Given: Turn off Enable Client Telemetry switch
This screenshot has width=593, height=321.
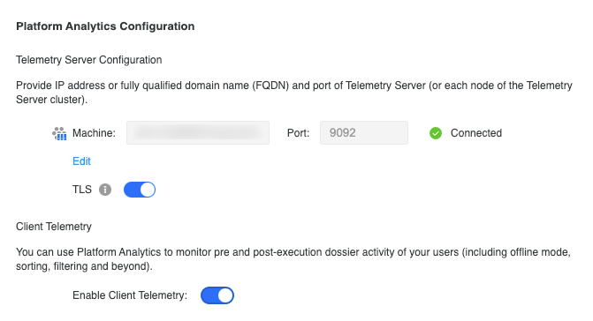Looking at the screenshot, I should (x=217, y=295).
